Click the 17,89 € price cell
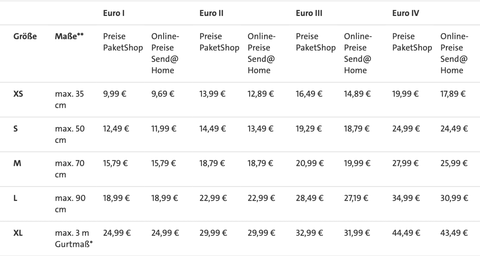This screenshot has width=480, height=256. 453,94
